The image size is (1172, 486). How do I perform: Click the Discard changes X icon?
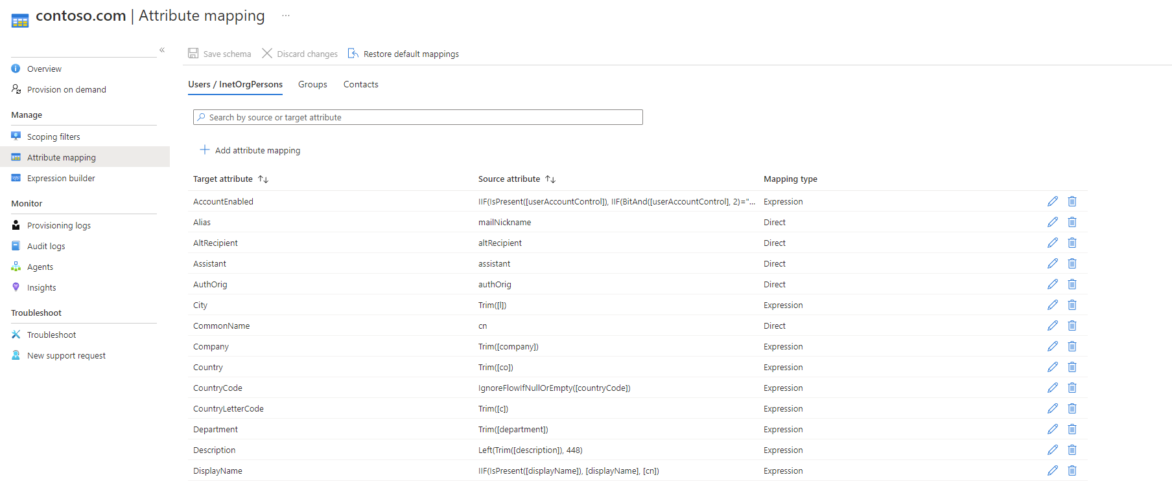(267, 54)
